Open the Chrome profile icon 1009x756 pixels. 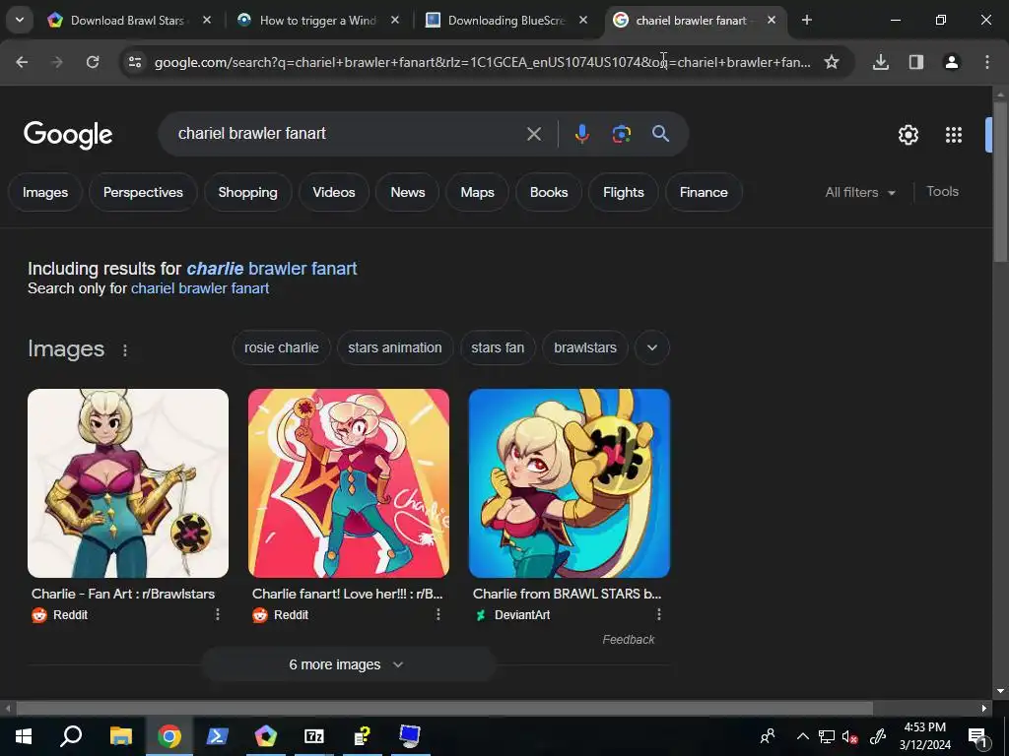952,62
